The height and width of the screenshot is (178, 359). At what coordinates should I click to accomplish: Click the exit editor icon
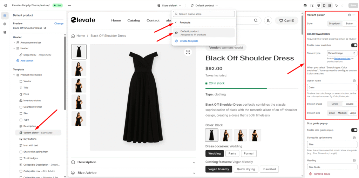click(5, 5)
